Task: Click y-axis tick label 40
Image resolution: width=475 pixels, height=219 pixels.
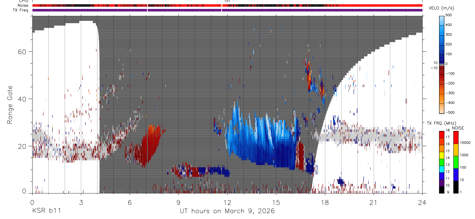Action: (x=23, y=99)
